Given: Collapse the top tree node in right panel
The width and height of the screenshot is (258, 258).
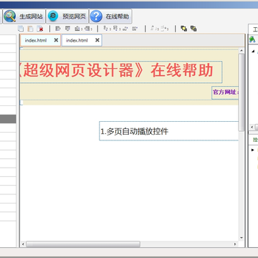Looking at the screenshot, I should point(253,51).
